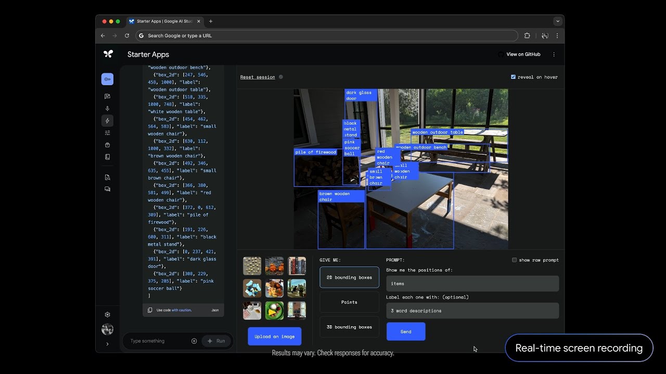Viewport: 666px width, 374px height.
Task: Open the tuning sliders icon in the sidebar
Action: 107,132
